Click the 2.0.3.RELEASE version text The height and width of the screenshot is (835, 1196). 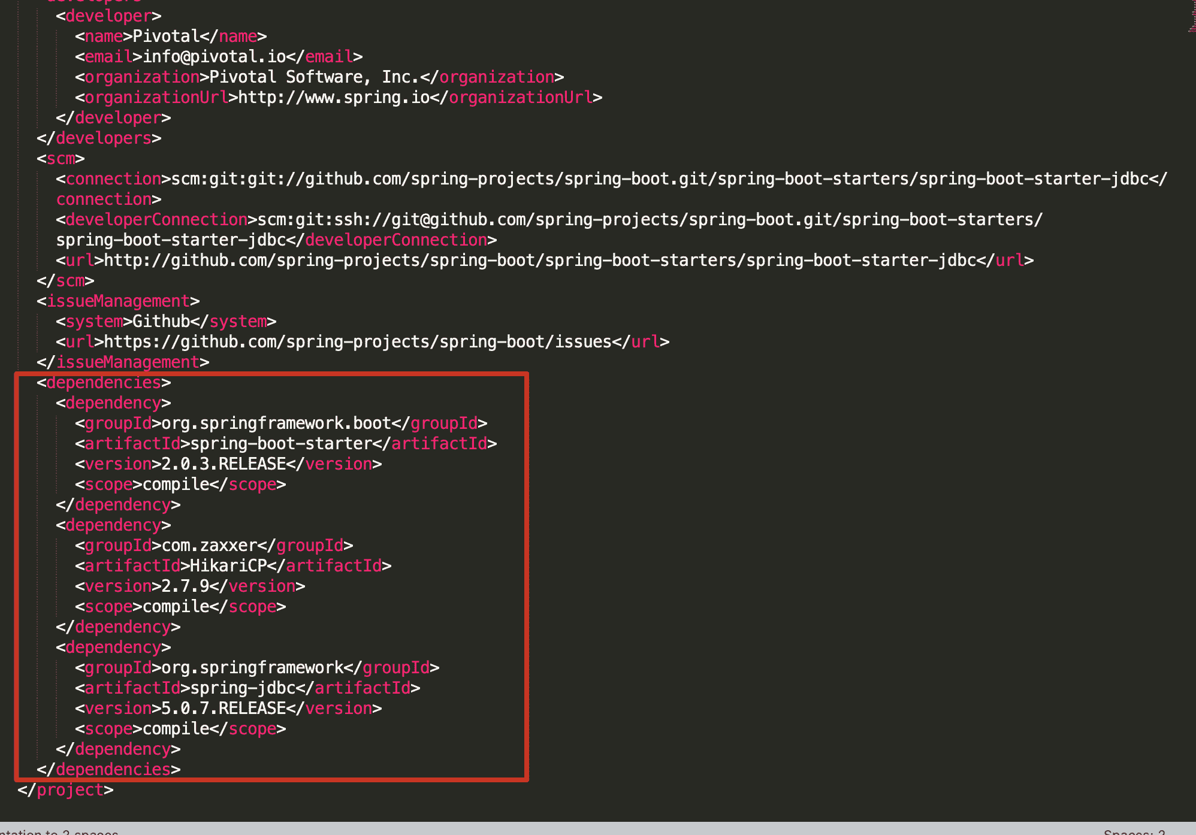coord(224,464)
